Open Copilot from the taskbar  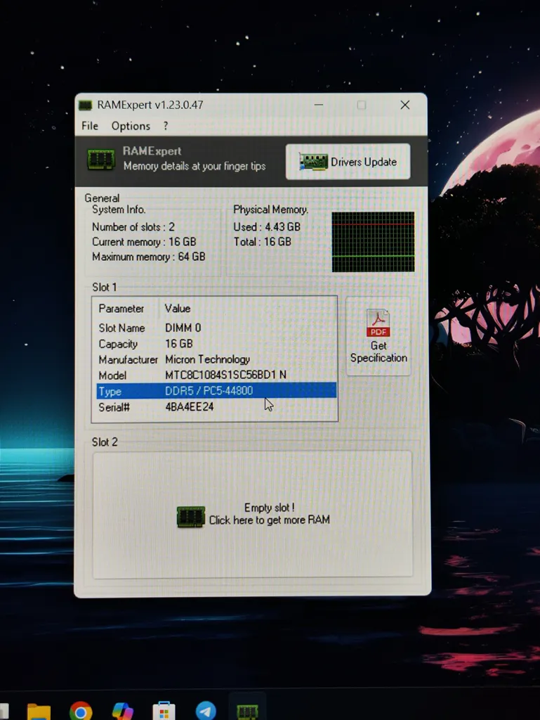tap(122, 711)
